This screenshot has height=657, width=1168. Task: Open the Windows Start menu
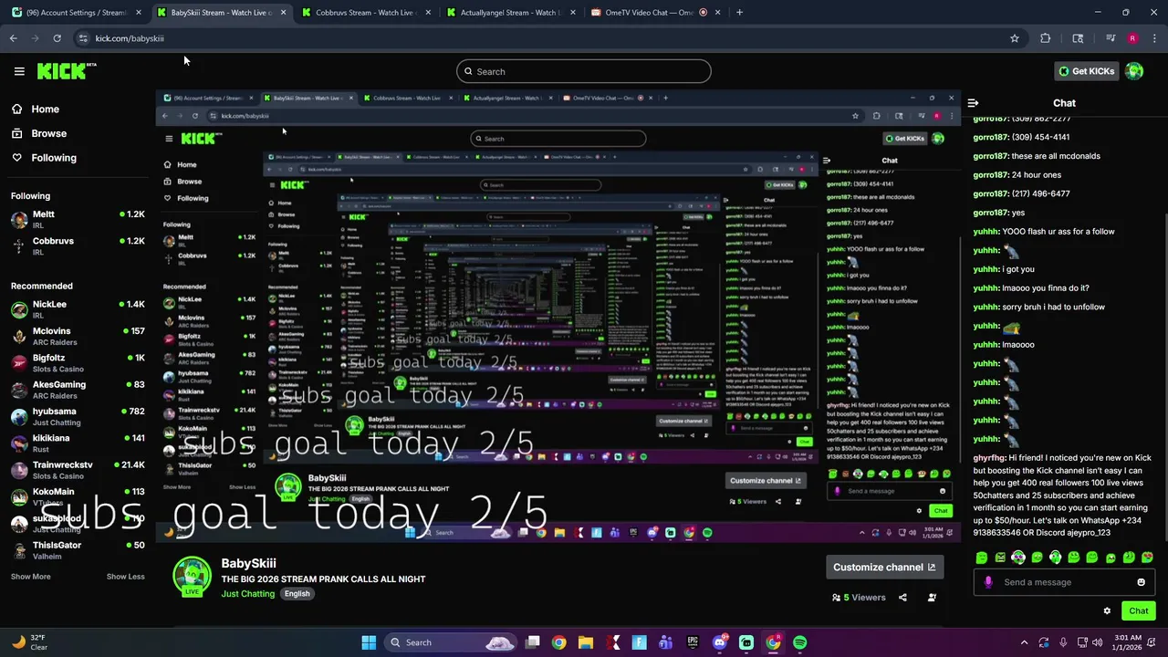click(369, 642)
